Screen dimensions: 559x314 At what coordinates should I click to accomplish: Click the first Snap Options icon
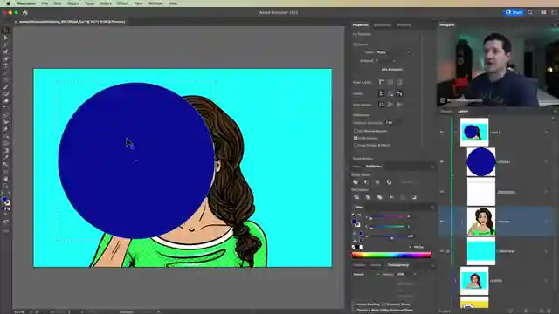click(x=382, y=105)
